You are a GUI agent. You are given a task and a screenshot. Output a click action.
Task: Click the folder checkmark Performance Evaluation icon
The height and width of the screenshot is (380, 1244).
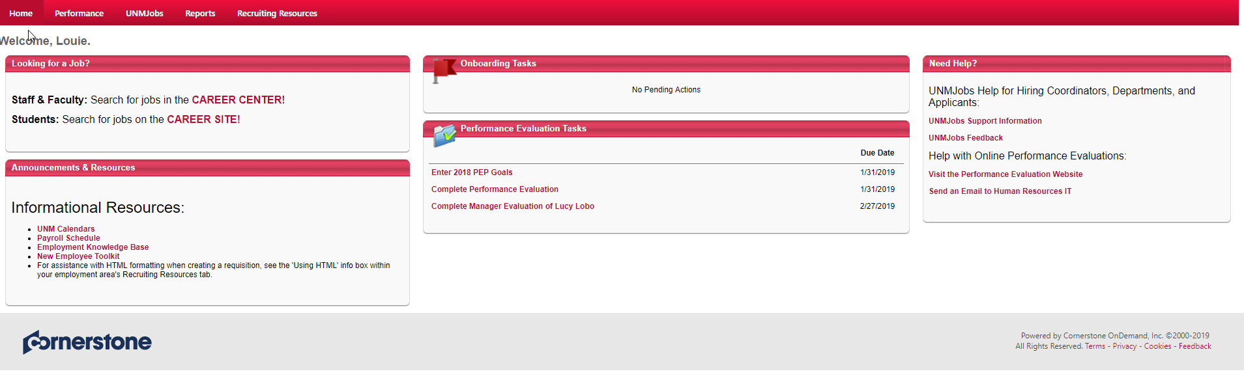click(x=445, y=135)
